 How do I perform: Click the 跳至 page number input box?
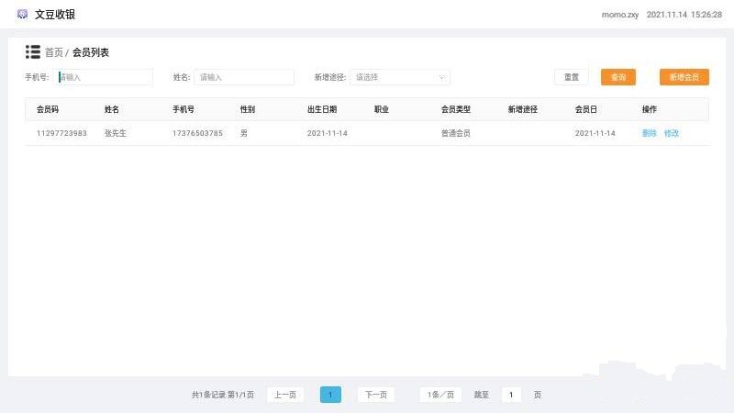tap(511, 395)
